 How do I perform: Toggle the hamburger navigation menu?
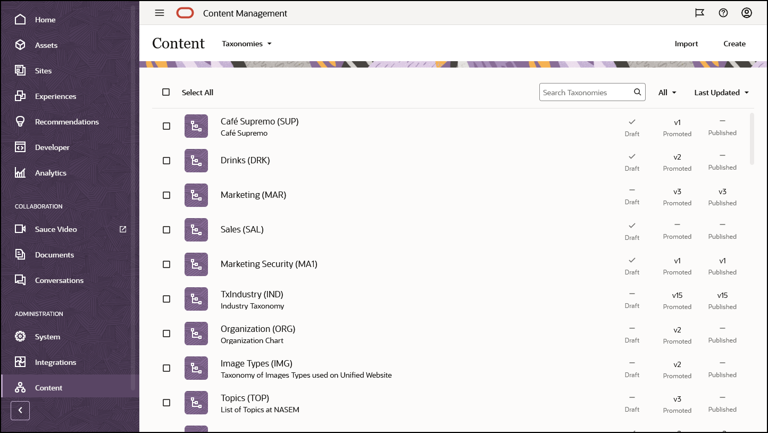[160, 13]
